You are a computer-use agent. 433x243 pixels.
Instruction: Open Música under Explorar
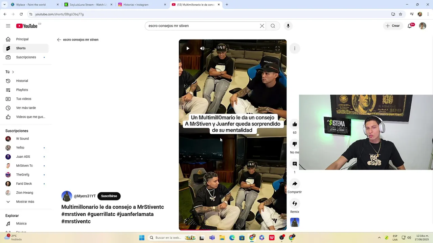(26, 223)
